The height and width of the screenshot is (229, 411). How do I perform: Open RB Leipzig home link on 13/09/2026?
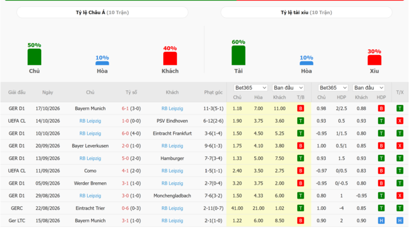coord(90,158)
